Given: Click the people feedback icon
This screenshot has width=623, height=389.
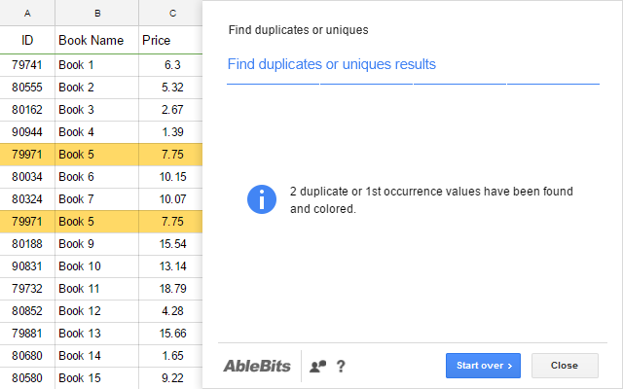Looking at the screenshot, I should 317,367.
